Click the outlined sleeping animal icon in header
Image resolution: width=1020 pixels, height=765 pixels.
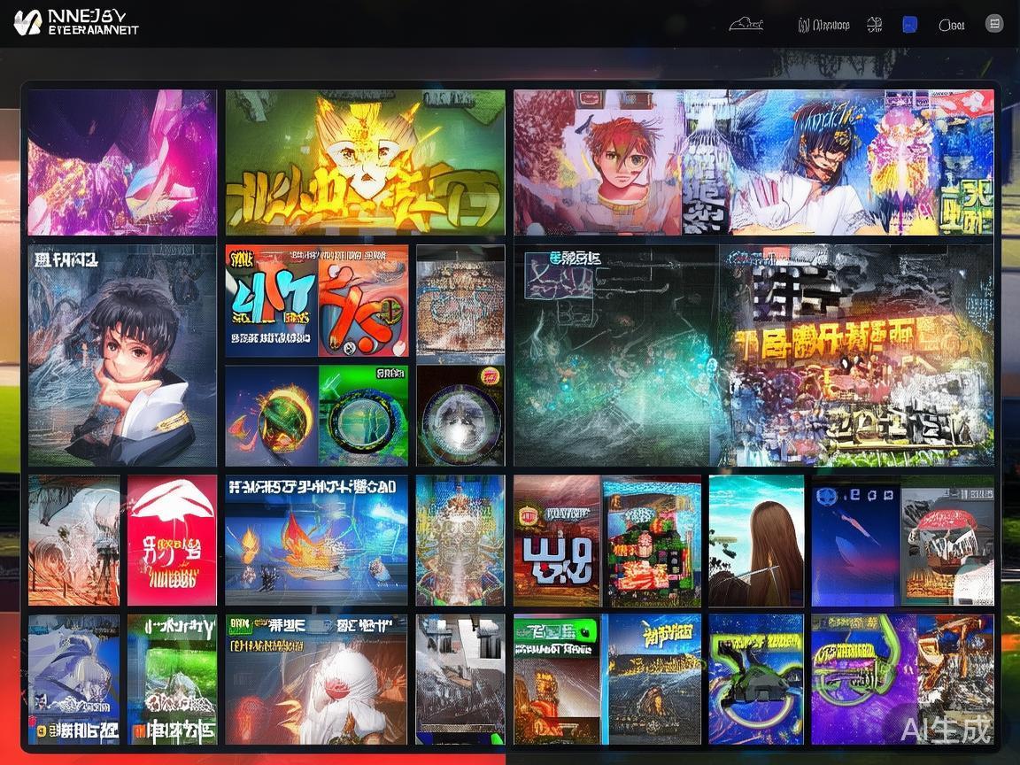pos(746,25)
